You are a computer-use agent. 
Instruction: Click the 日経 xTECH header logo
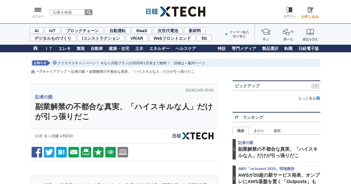coord(175,12)
